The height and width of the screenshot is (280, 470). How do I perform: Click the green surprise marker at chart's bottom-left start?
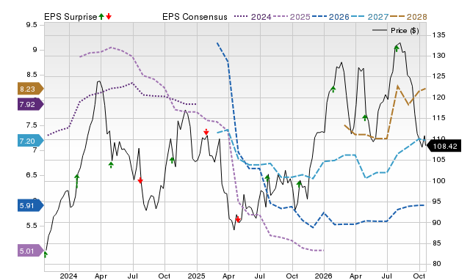(x=45, y=254)
